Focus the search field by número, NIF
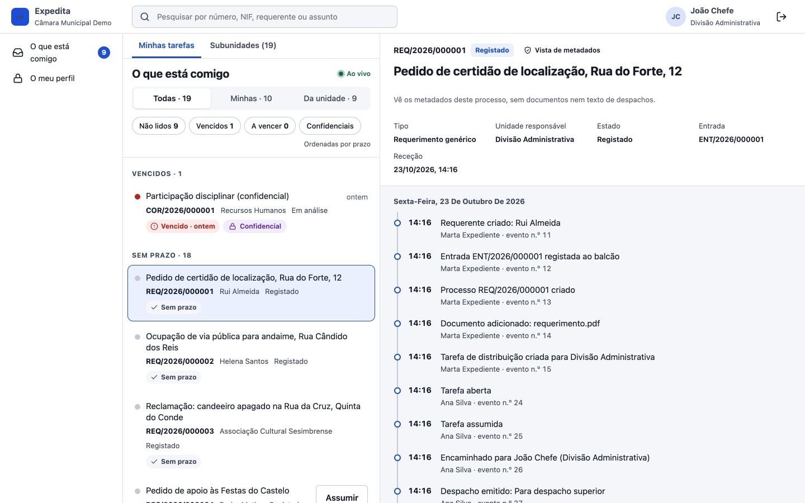Viewport: 805px width, 503px height. coord(264,17)
